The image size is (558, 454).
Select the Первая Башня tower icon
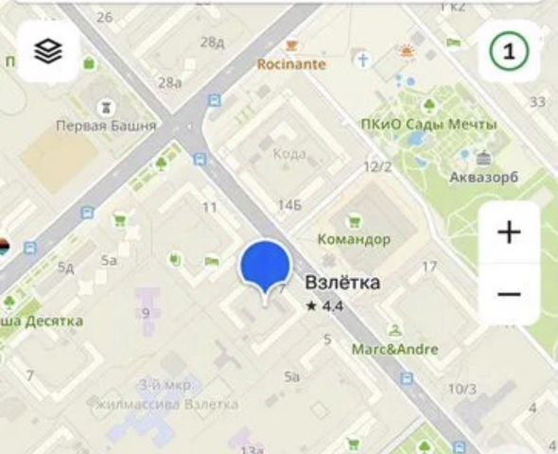click(106, 107)
